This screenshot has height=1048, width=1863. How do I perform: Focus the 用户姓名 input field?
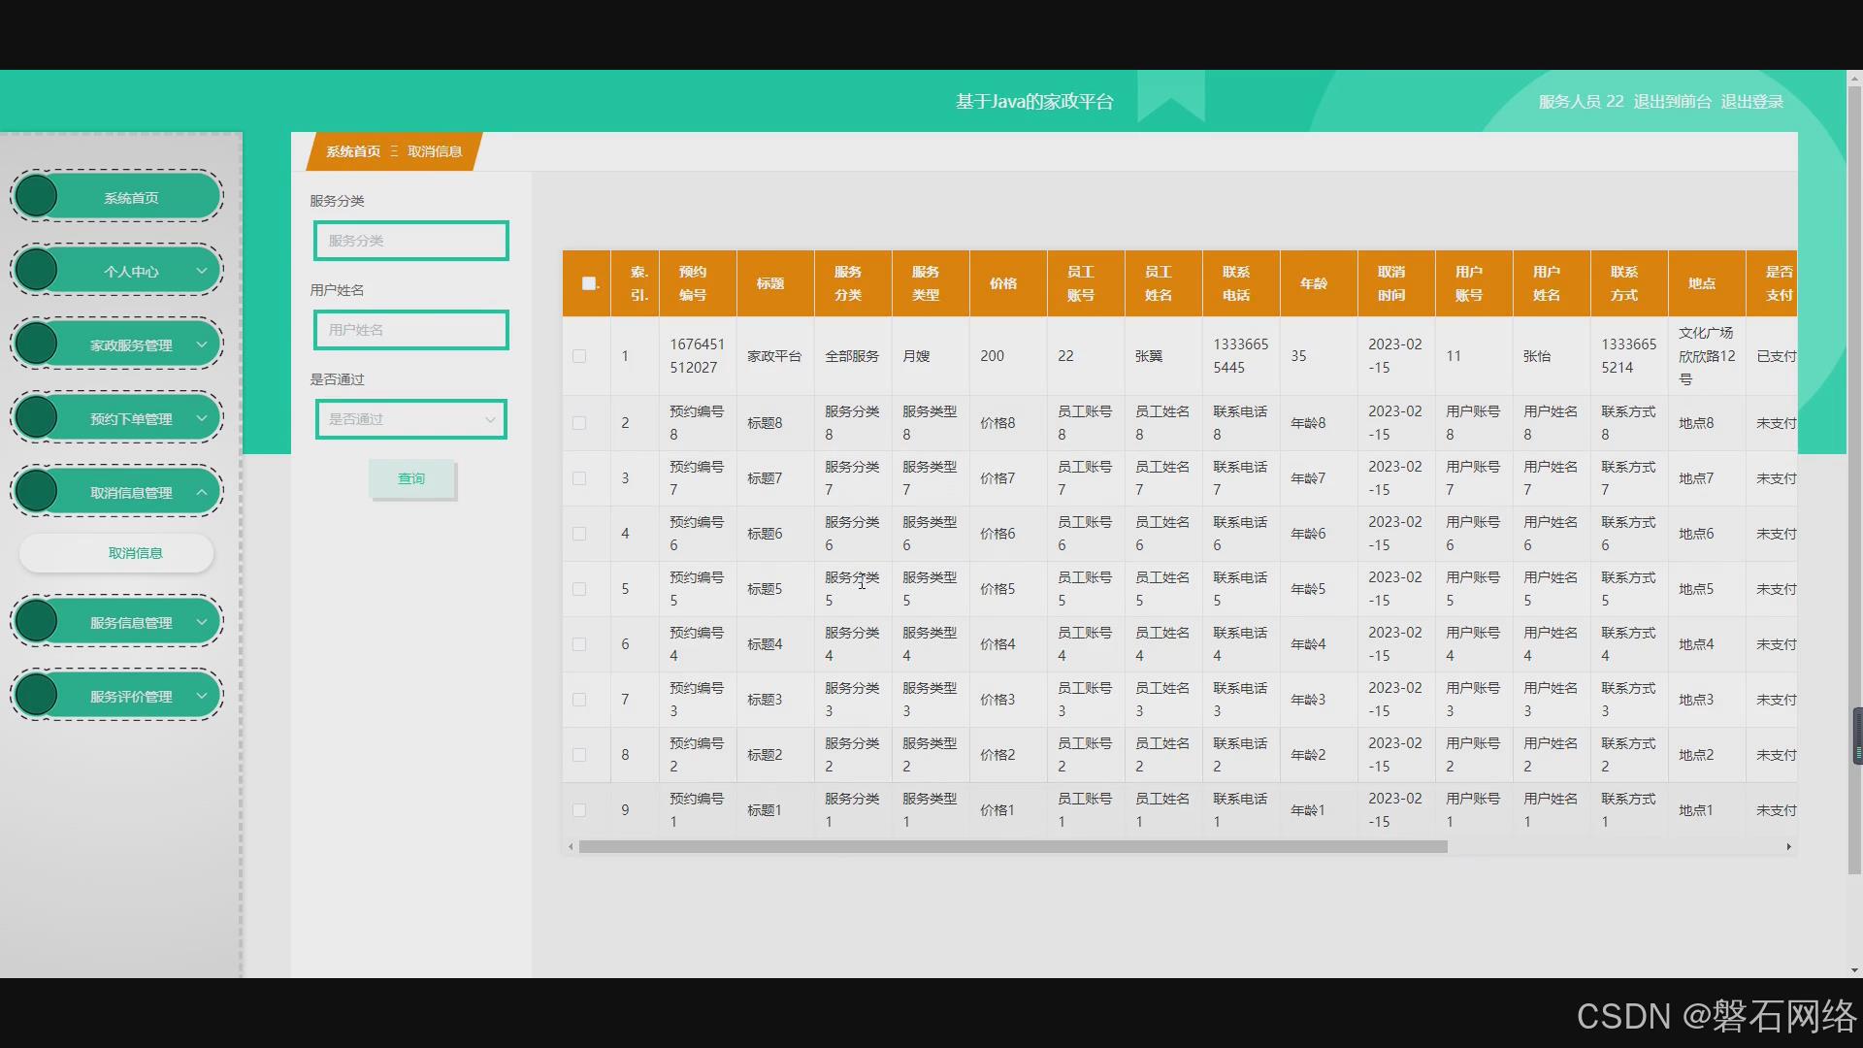click(x=411, y=330)
